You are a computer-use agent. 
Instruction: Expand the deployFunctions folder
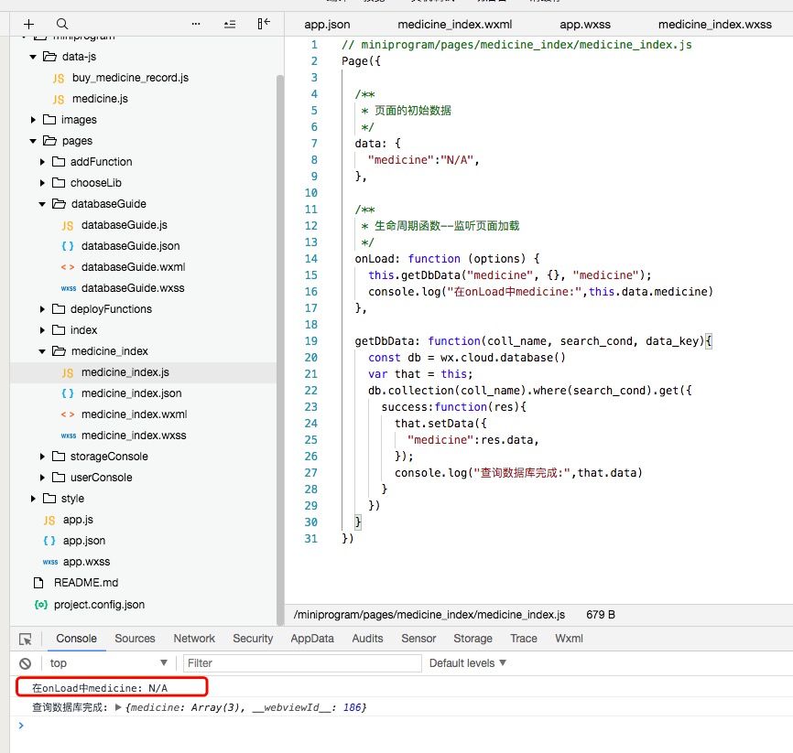pyautogui.click(x=42, y=309)
